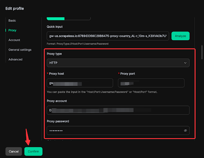The image size is (204, 158).
Task: Click the Proxy type label
Action: (54, 54)
